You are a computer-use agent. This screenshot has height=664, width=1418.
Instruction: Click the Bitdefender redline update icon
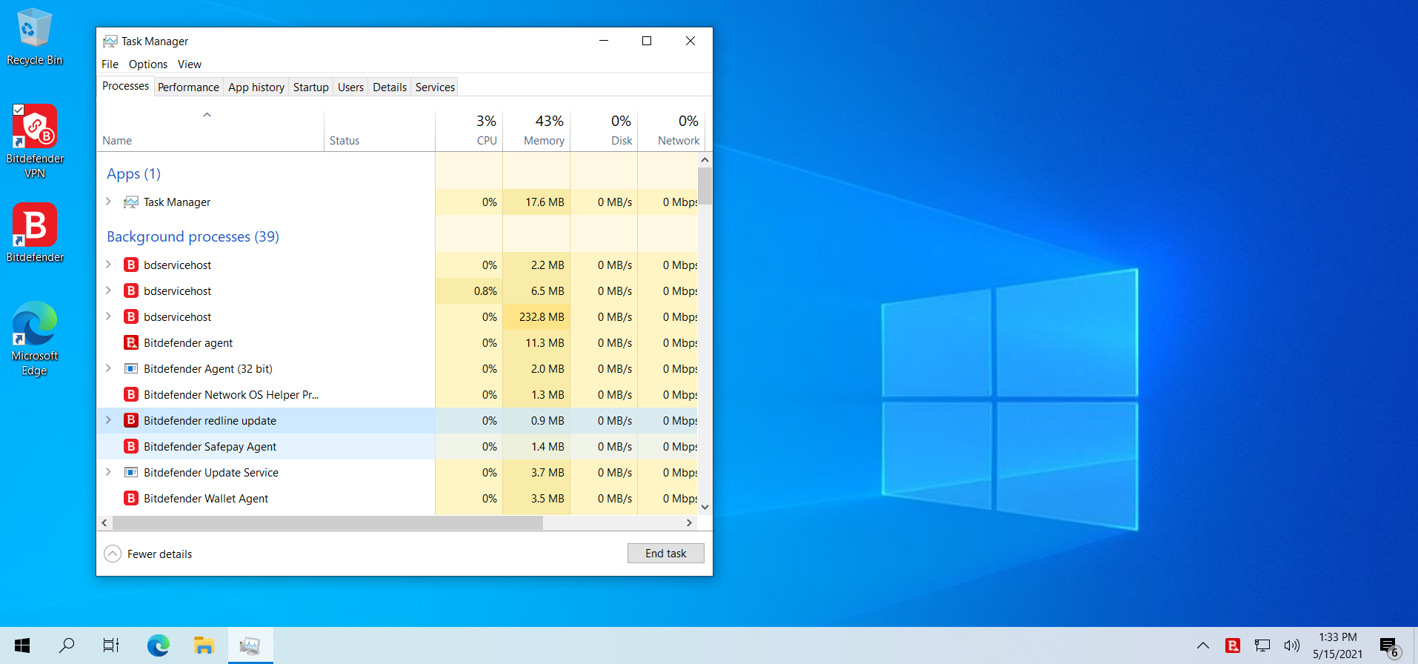131,420
